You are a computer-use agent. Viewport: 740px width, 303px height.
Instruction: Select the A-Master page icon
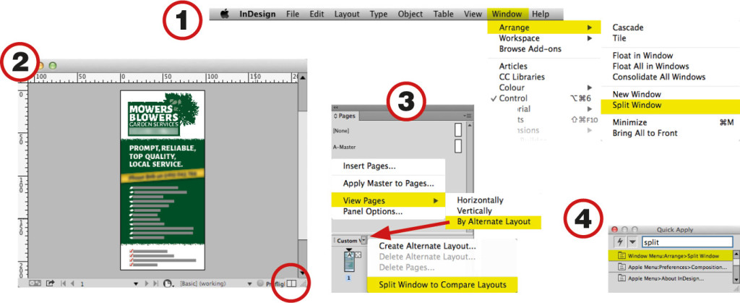point(457,146)
